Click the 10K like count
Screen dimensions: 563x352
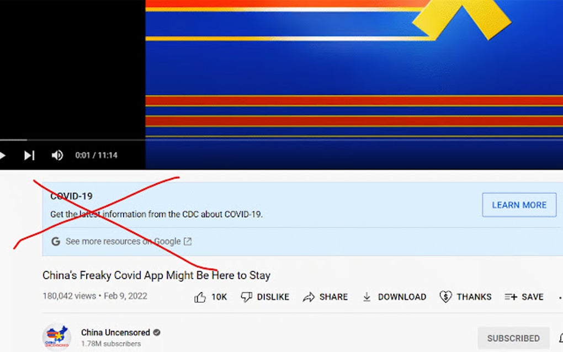(x=219, y=297)
